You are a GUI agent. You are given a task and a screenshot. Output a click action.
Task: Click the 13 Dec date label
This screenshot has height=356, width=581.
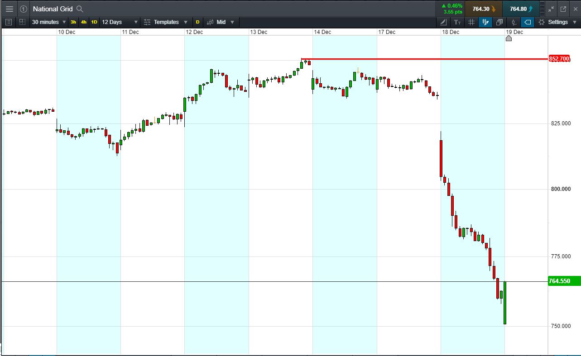259,32
